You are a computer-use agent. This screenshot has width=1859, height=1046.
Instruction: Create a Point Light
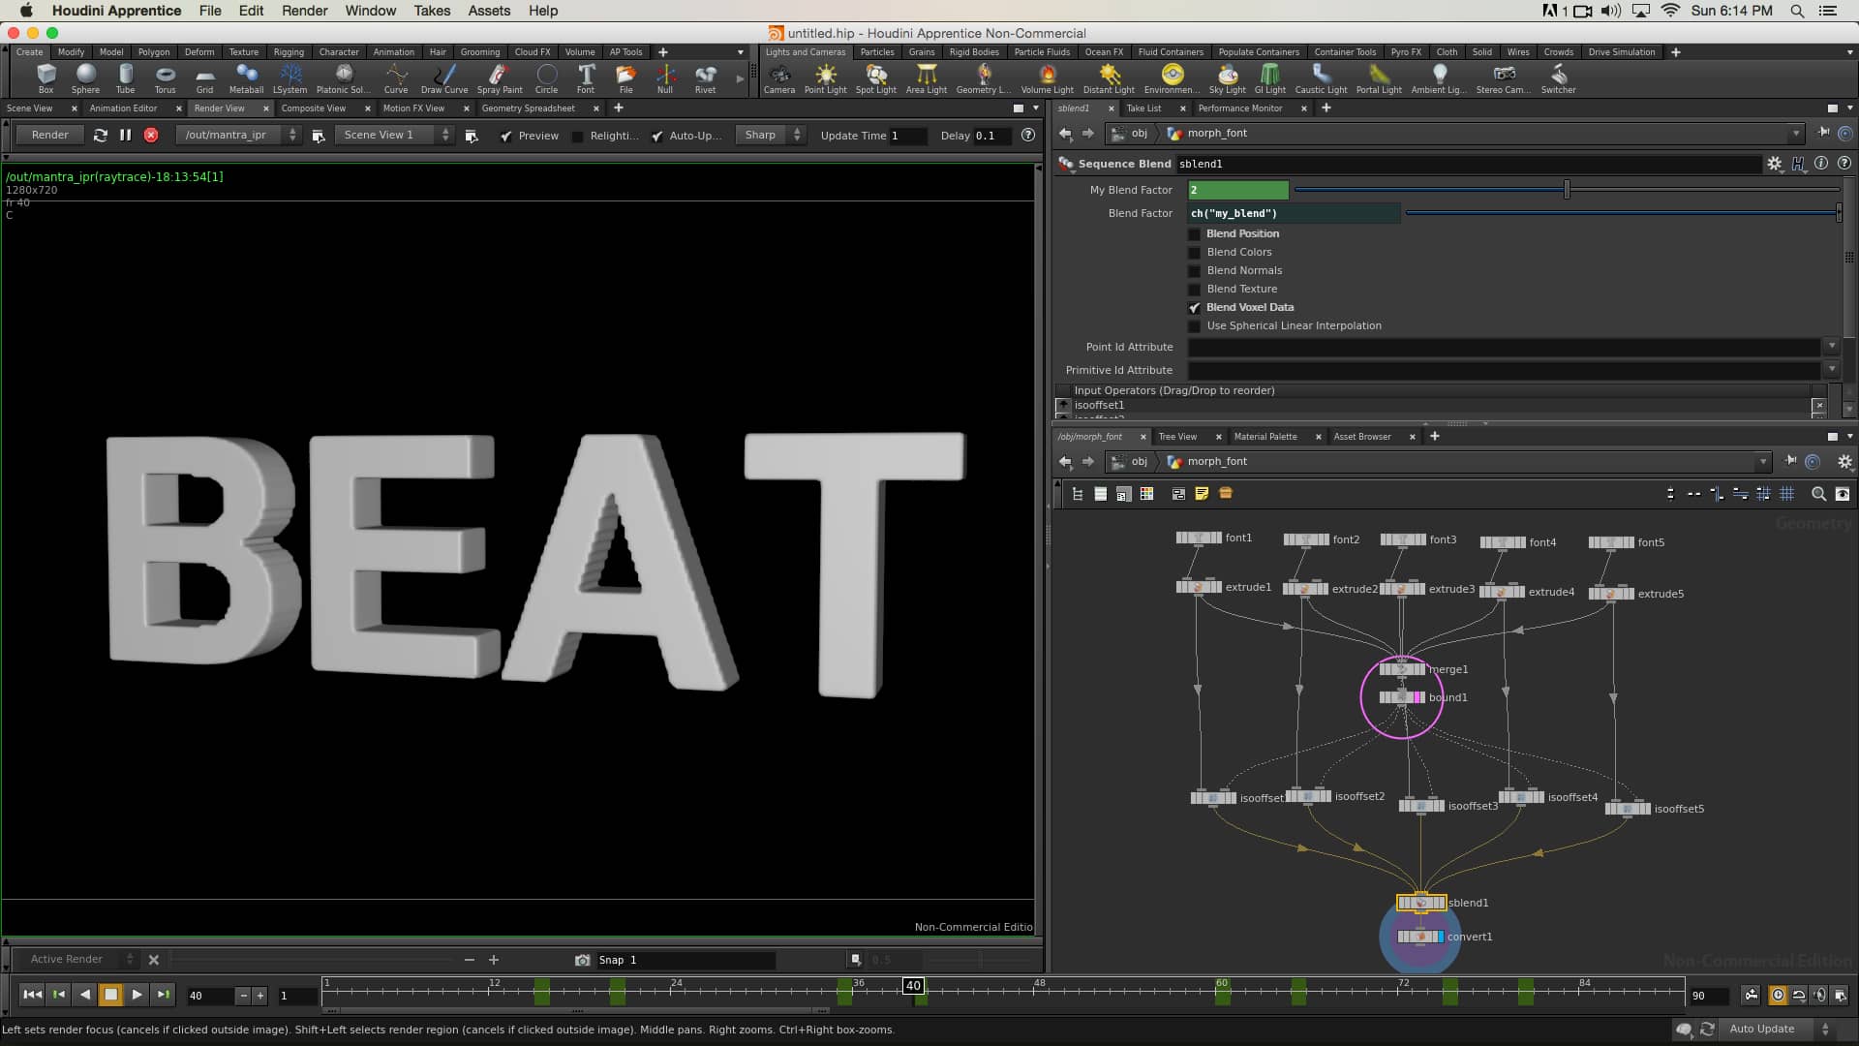point(826,77)
